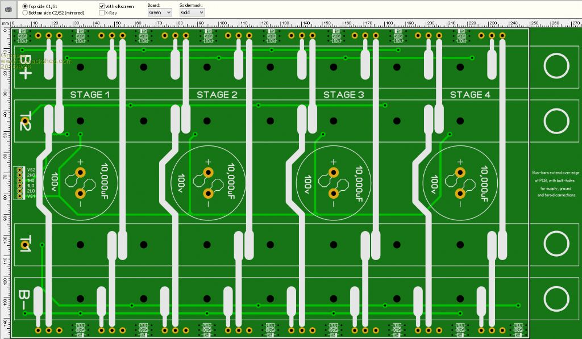
Task: Disable the With silkscreen checkbox
Action: pos(102,6)
